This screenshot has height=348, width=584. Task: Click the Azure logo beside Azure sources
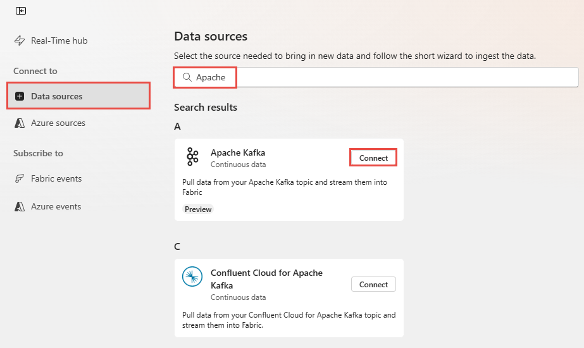20,123
